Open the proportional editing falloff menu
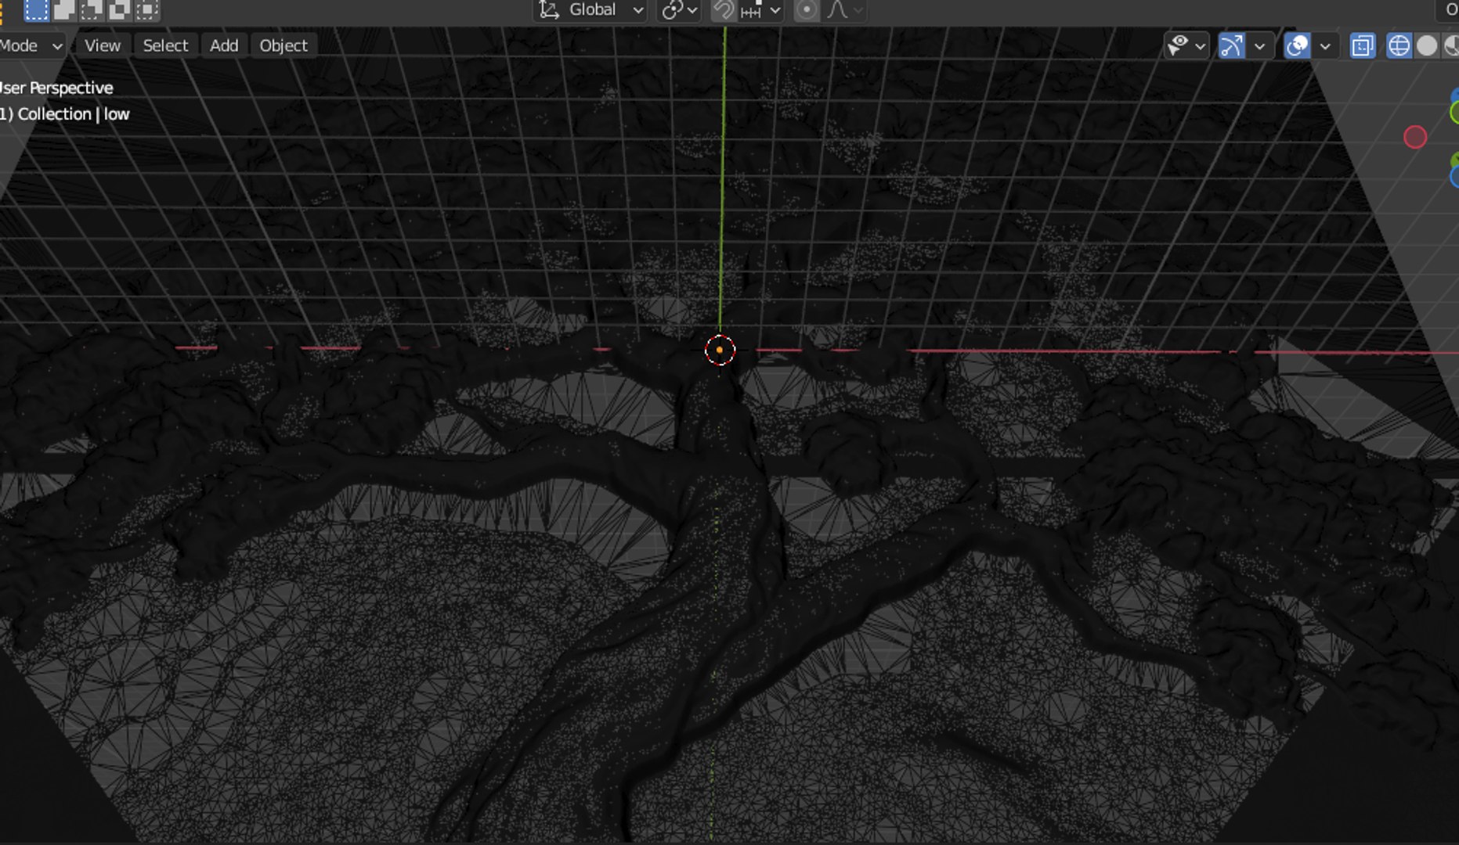The width and height of the screenshot is (1459, 845). [845, 10]
